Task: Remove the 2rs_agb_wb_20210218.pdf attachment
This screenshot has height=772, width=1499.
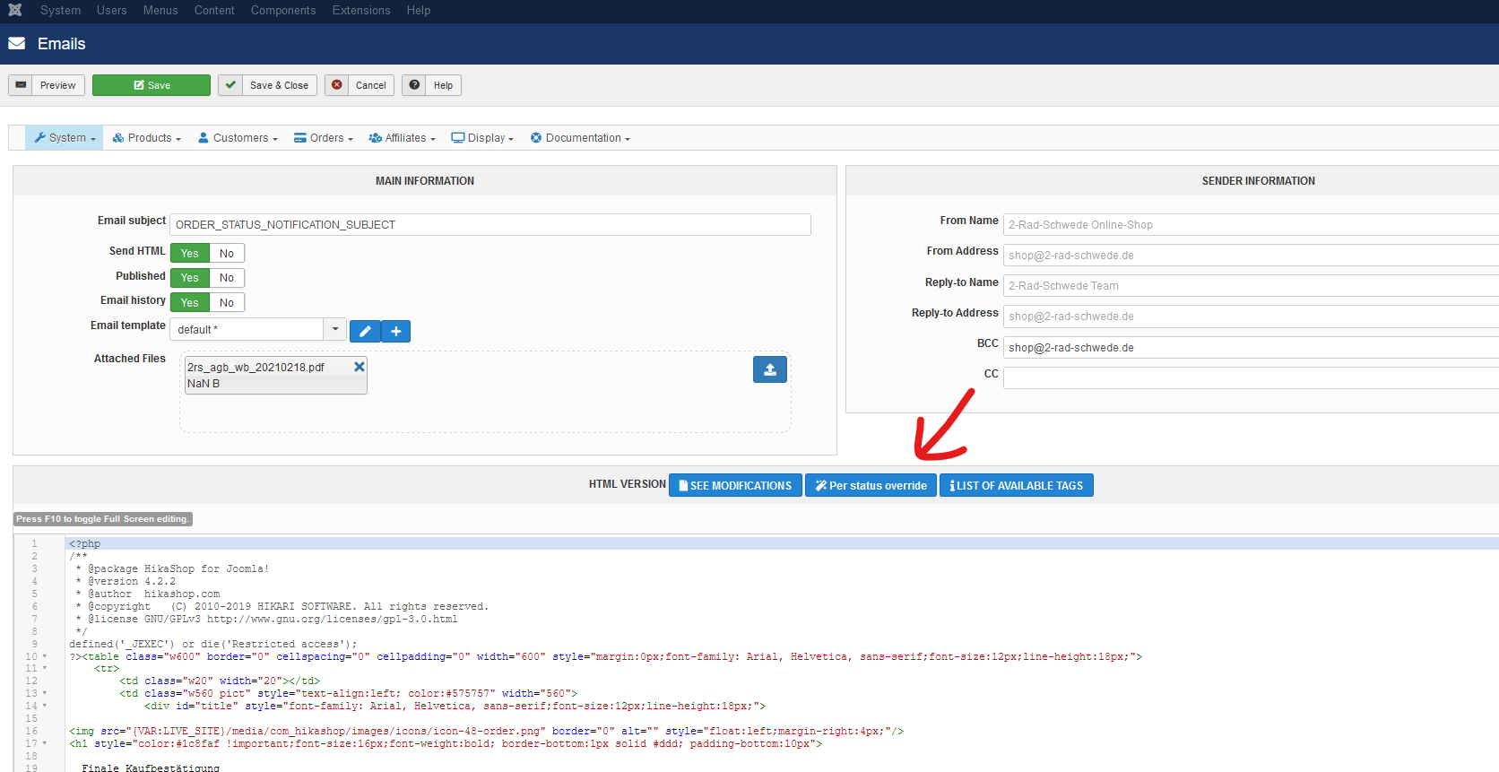Action: pos(359,367)
